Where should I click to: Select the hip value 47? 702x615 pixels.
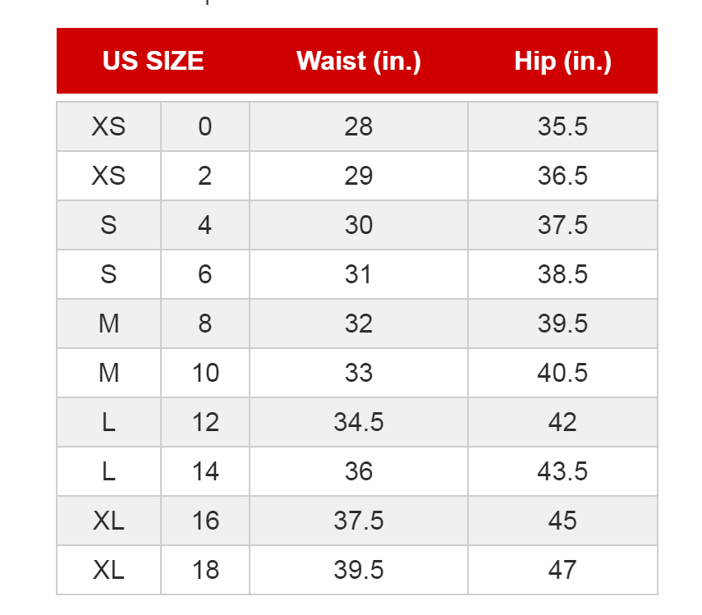point(562,570)
